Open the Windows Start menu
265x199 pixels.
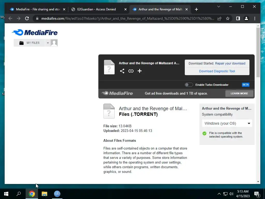coord(6,194)
